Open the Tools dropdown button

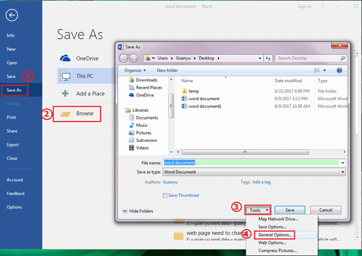tap(258, 210)
